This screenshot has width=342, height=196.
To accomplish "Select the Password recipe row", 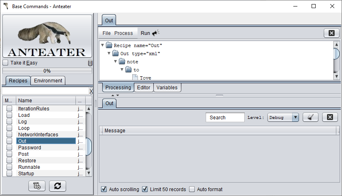I will click(46, 147).
